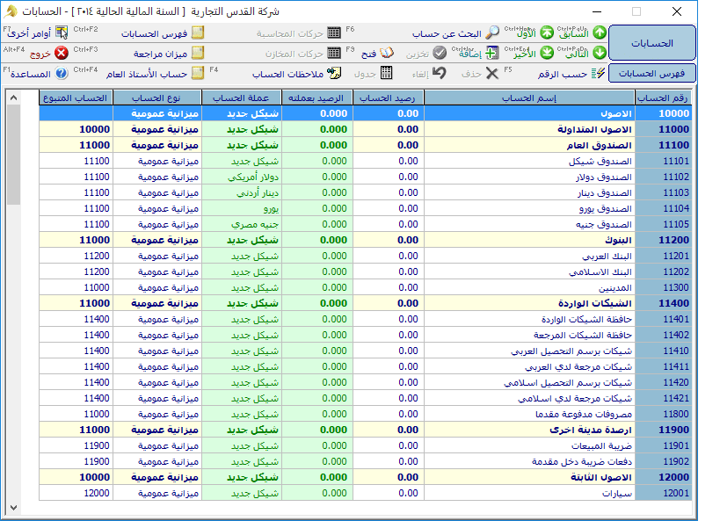Screen dimensions: 720x521
Task: Open trial balance (ميزان مراجعة)
Action: tap(199, 53)
